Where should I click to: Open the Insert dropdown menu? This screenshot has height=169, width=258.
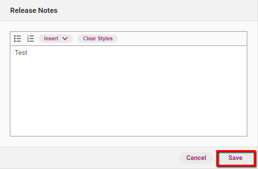click(56, 39)
